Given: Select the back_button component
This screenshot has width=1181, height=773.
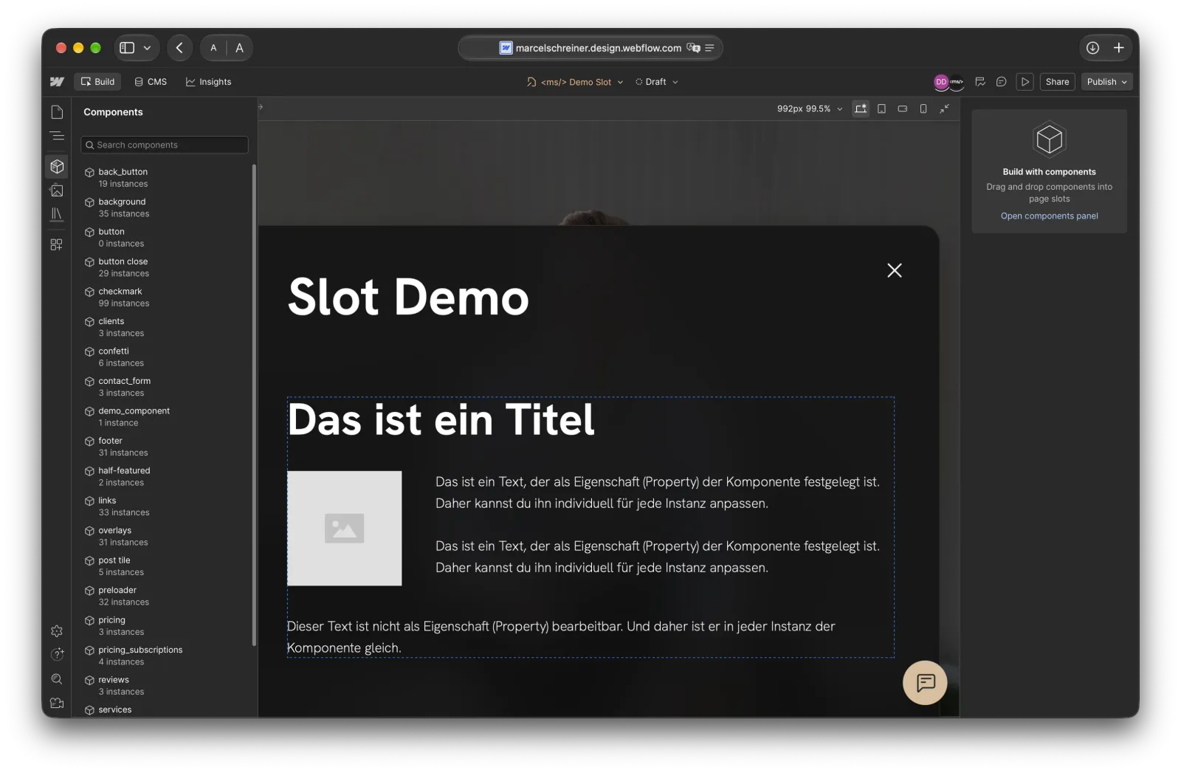Looking at the screenshot, I should pos(164,178).
